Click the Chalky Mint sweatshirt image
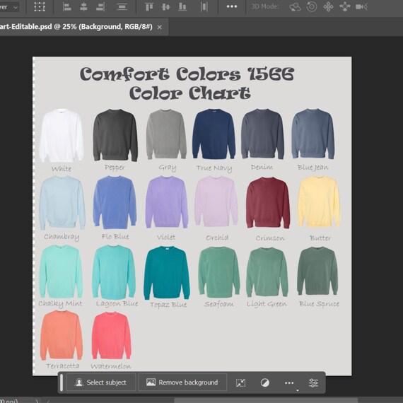Screen dimensions: 403x403 [62, 271]
